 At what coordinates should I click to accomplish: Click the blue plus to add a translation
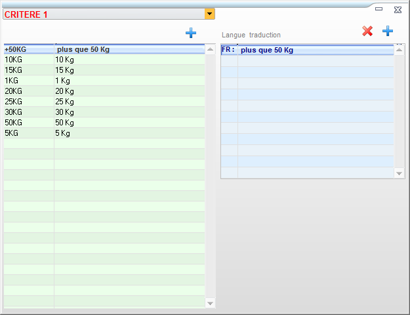388,31
